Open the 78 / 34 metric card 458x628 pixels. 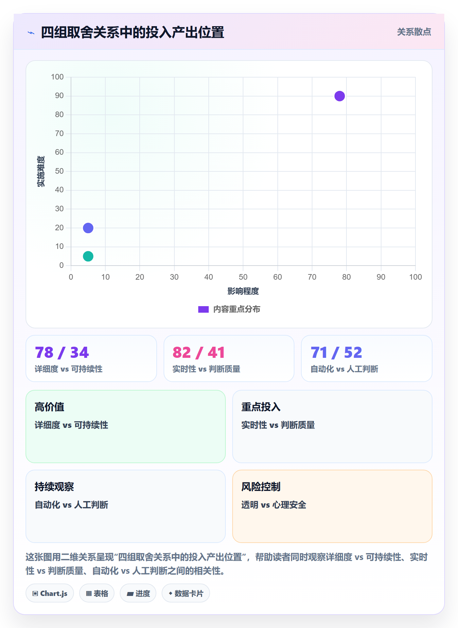(91, 358)
